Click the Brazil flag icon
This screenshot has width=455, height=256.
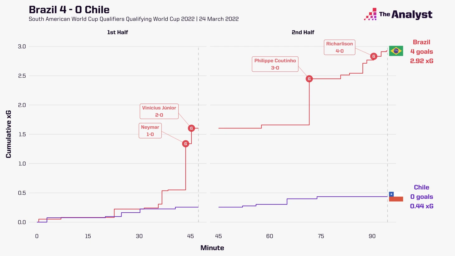tap(396, 51)
